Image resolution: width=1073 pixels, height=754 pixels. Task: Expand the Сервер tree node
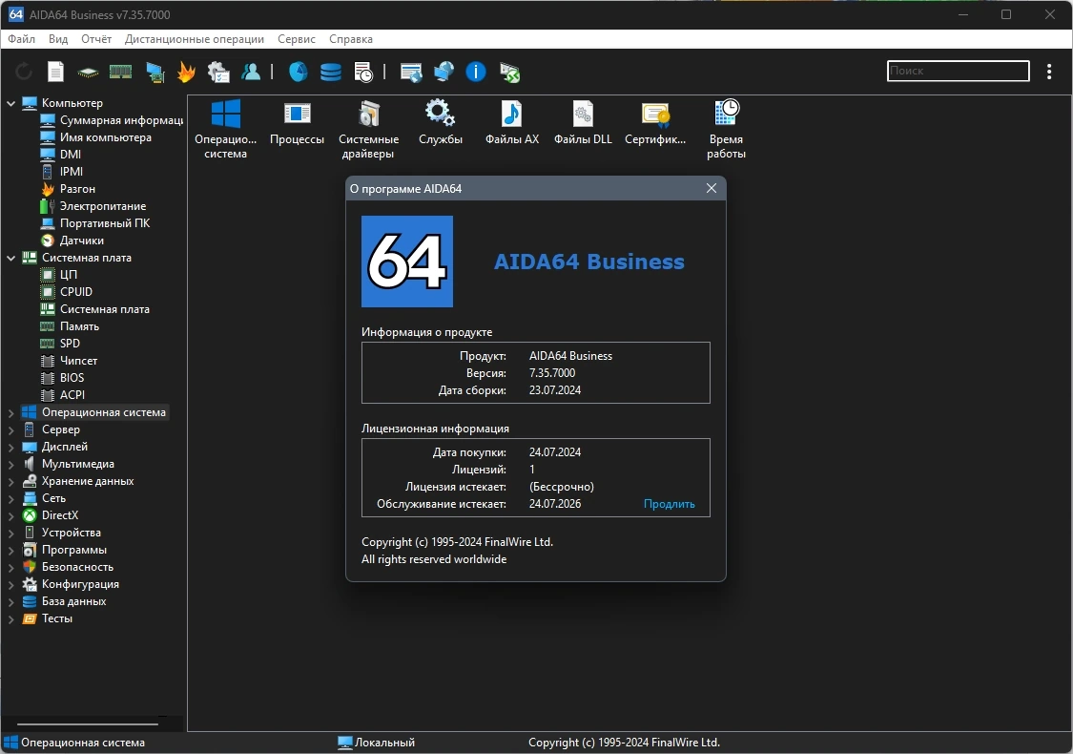click(10, 430)
